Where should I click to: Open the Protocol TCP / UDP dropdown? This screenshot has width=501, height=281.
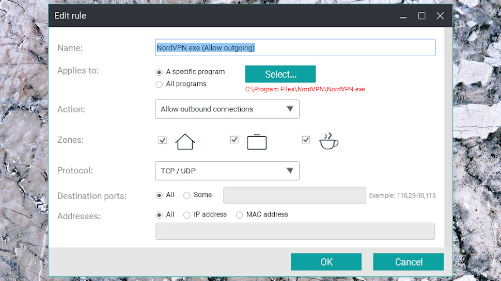point(227,171)
